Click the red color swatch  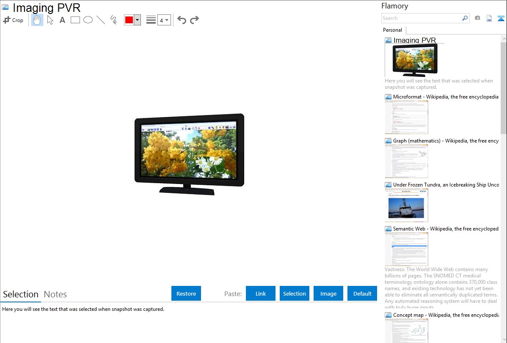(x=129, y=20)
